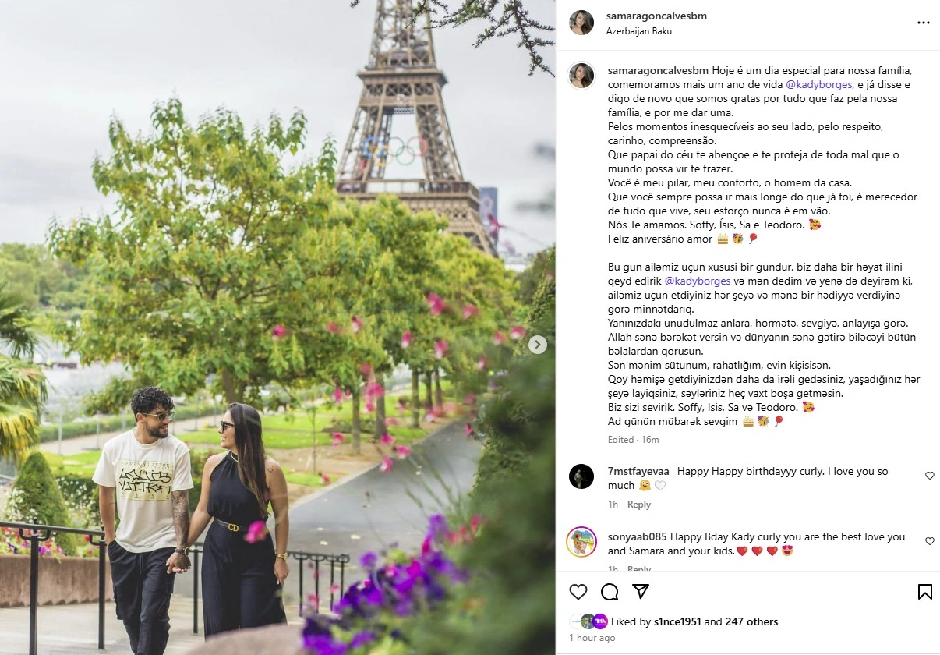This screenshot has height=655, width=940.
Task: Go to next photo with carousel arrow
Action: tap(537, 345)
